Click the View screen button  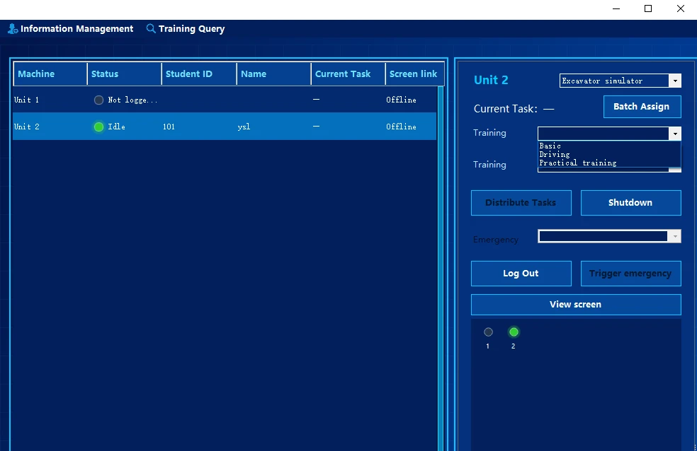click(x=576, y=305)
